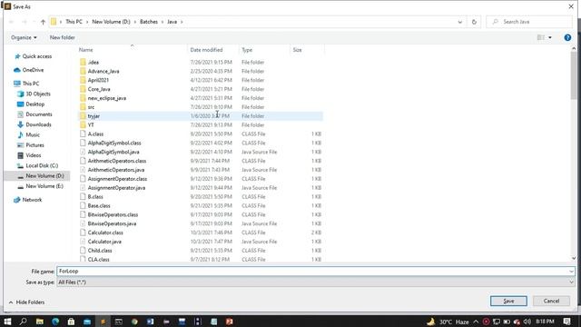Open taskbar Search magnifier icon
581x327 pixels.
(x=23, y=322)
